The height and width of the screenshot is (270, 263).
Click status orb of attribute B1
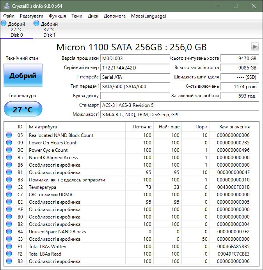point(9,172)
